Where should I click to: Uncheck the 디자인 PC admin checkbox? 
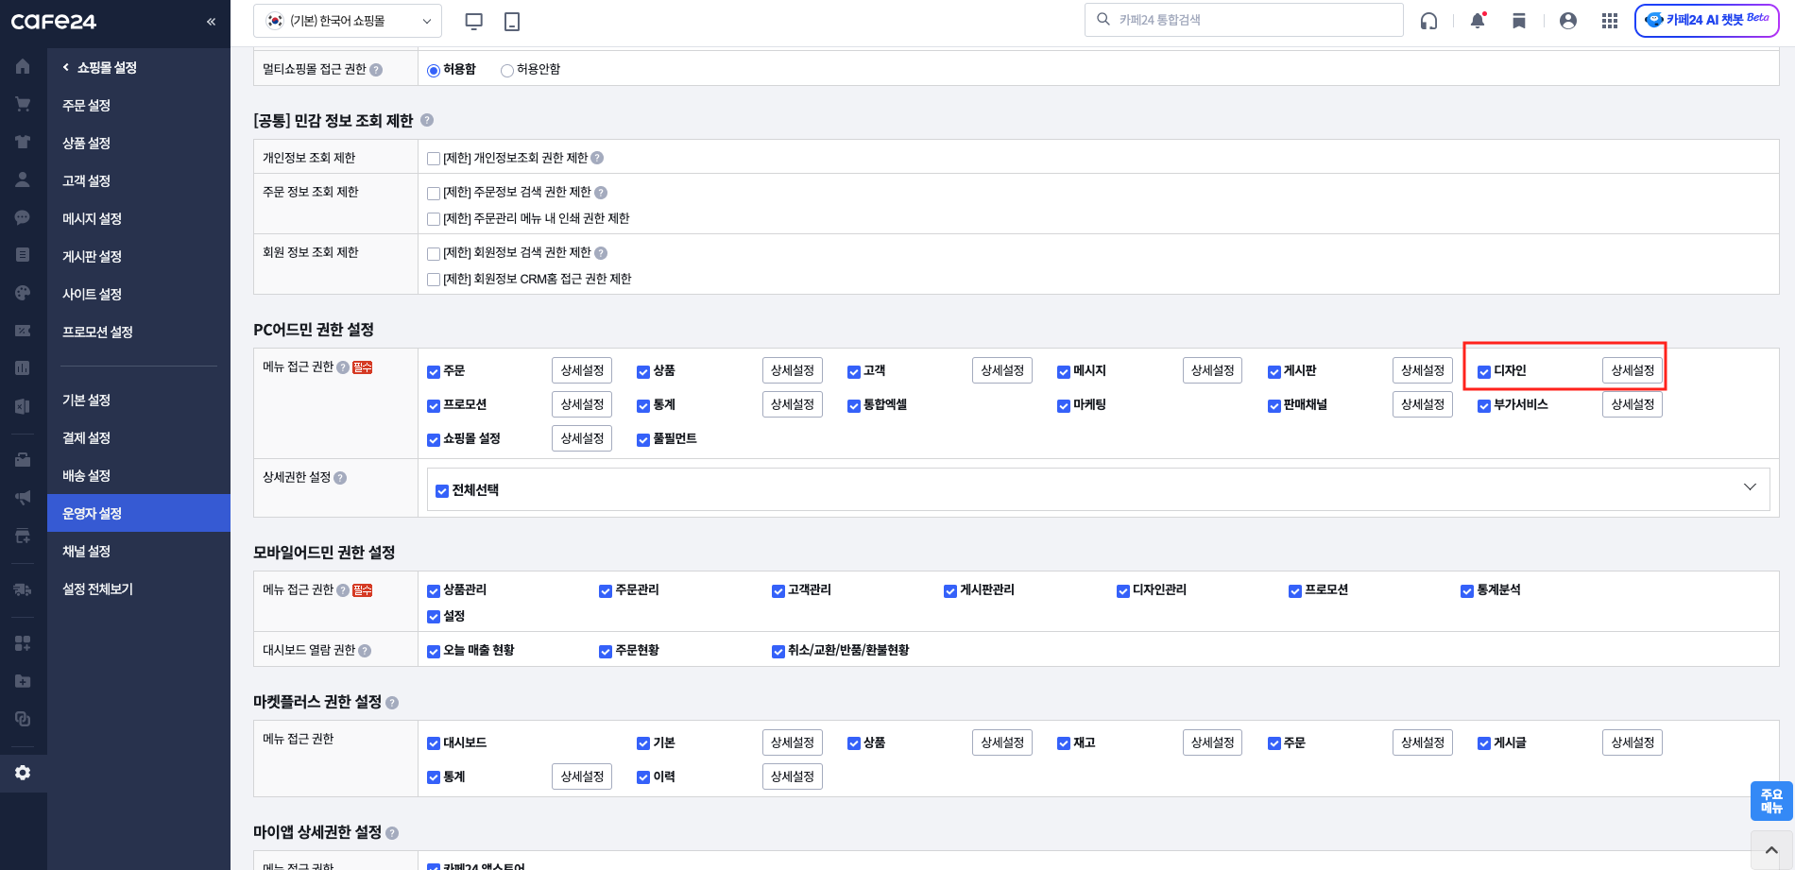1484,371
